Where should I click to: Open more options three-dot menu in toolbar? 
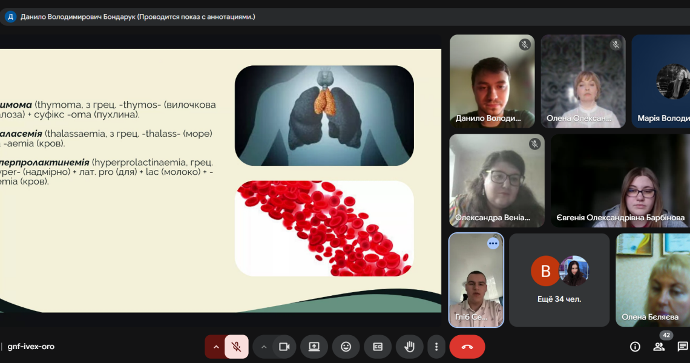point(436,347)
